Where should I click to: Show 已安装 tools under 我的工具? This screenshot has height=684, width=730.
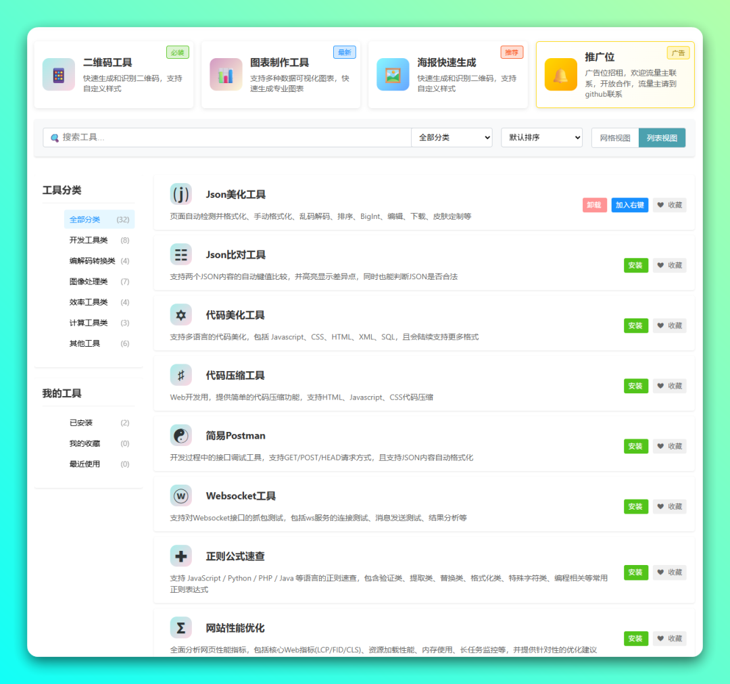81,423
